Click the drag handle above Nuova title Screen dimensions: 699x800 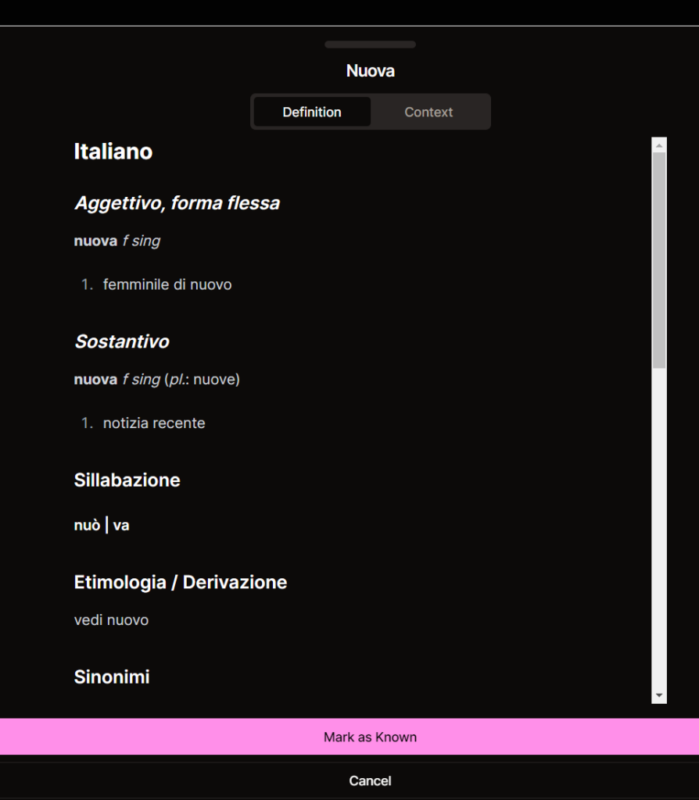coord(370,45)
